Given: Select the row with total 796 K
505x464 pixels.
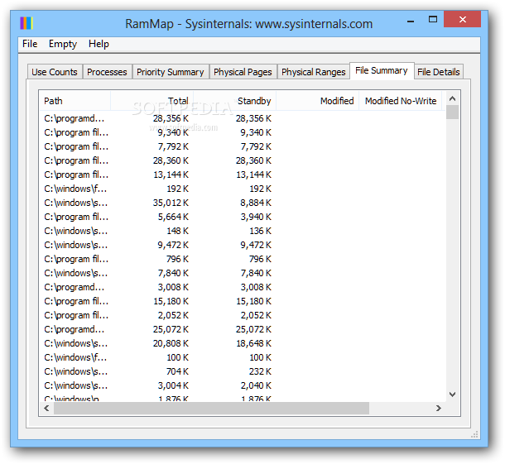Looking at the screenshot, I should [x=243, y=259].
